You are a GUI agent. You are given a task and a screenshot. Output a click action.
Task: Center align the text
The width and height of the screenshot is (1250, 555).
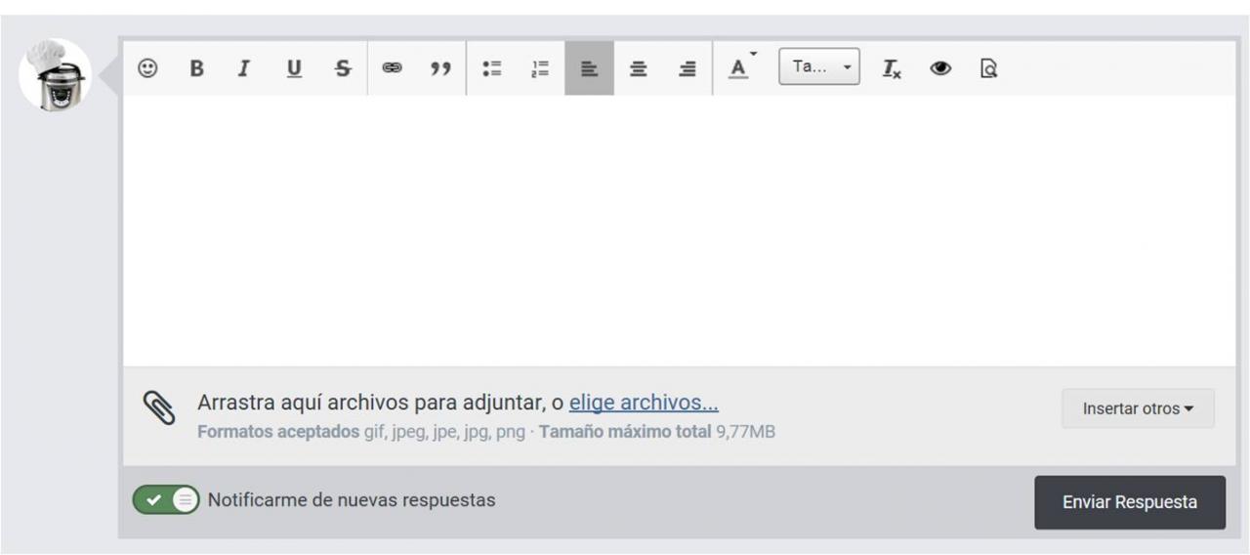[639, 68]
